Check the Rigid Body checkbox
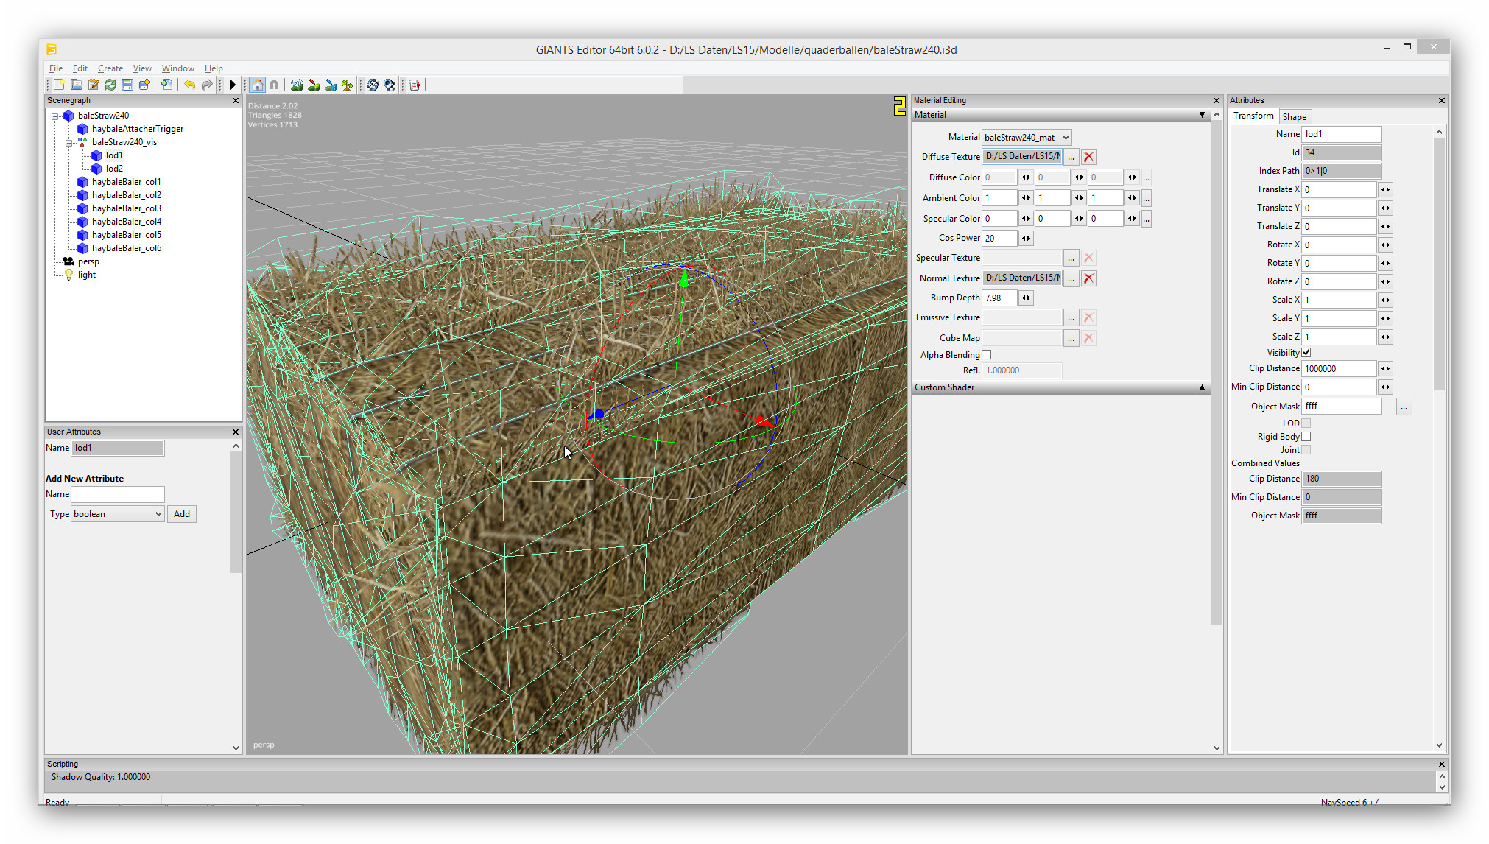Screen dimensions: 1489x844 (x=1306, y=437)
